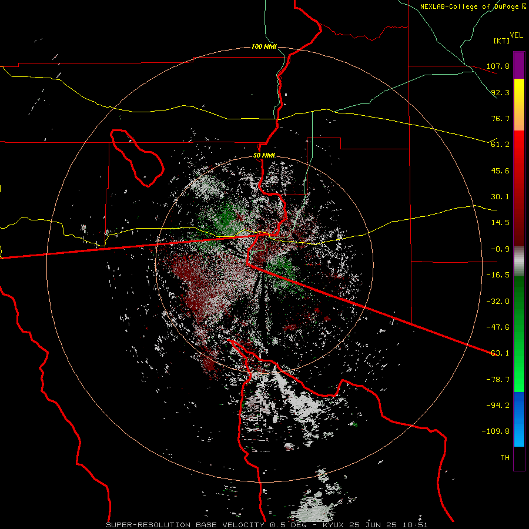529x529 pixels.
Task: Click the 76.7 legend value
Action: 500,118
